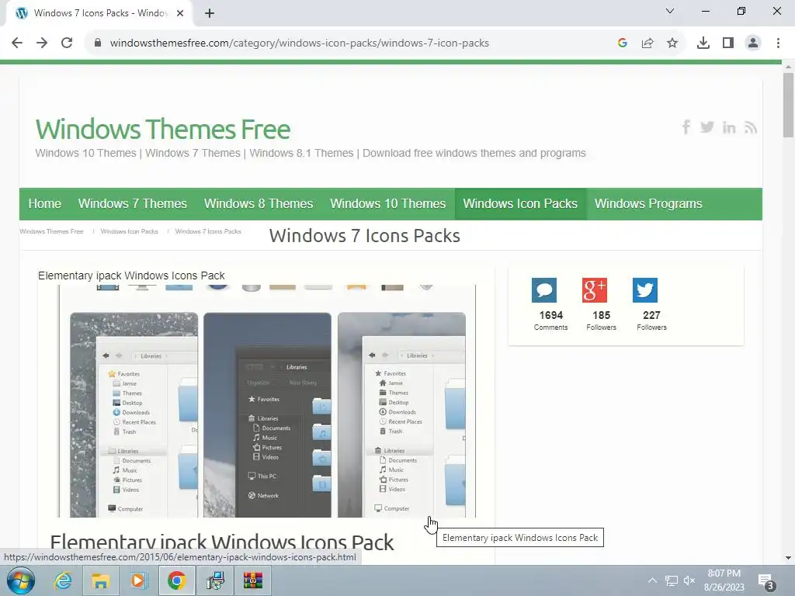Open Elementary ipack Windows Icons Pack heading link
795x596 pixels.
tap(221, 542)
